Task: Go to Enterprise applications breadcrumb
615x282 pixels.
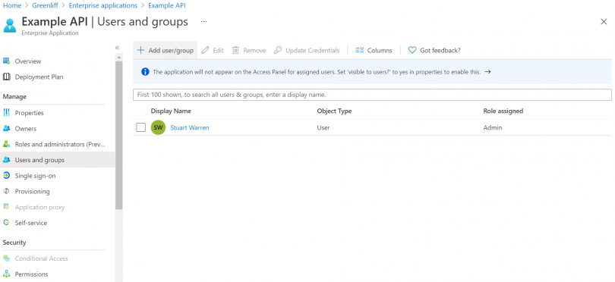Action: click(x=103, y=5)
